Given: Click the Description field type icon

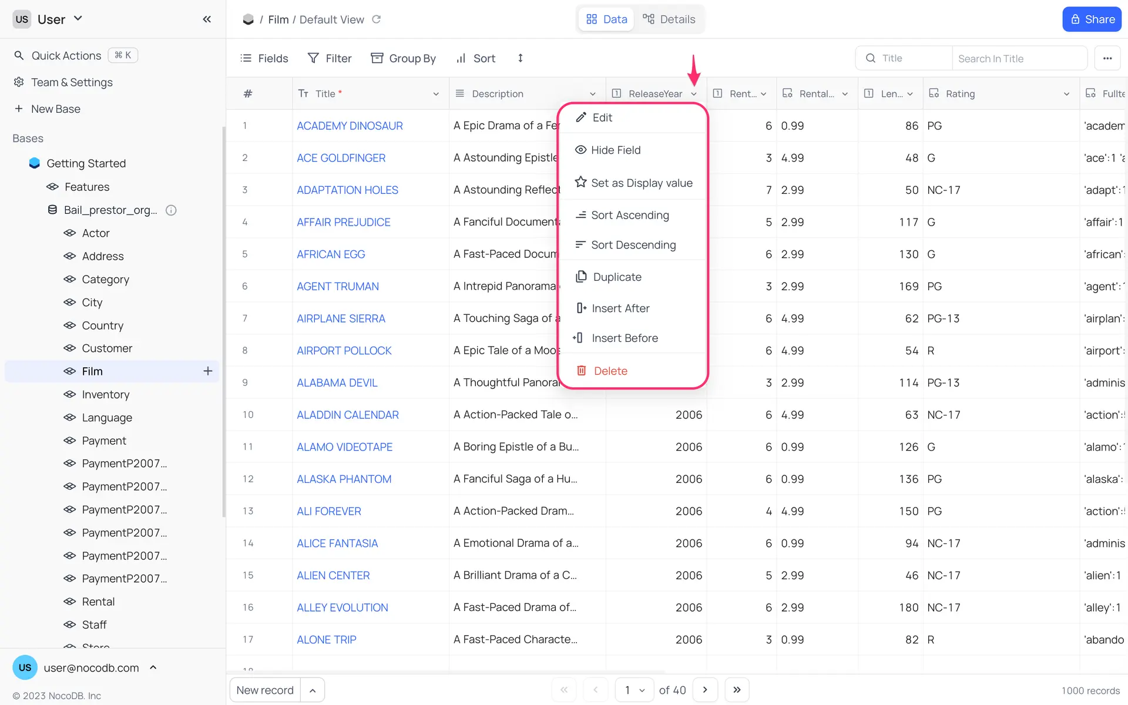Looking at the screenshot, I should point(460,93).
